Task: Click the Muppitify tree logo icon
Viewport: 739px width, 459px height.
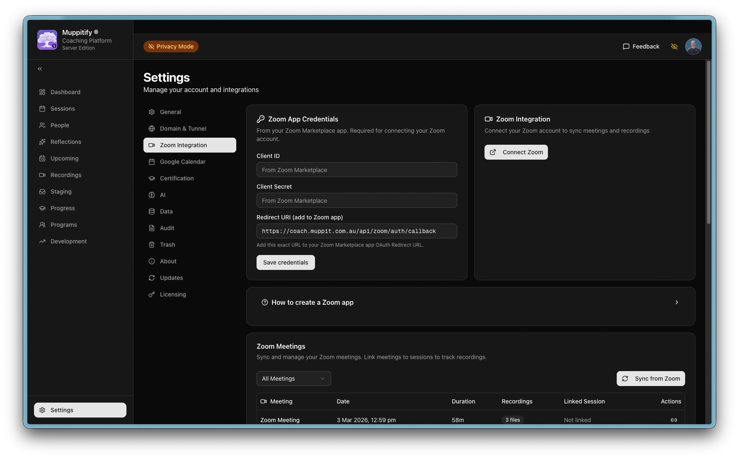Action: coord(47,40)
